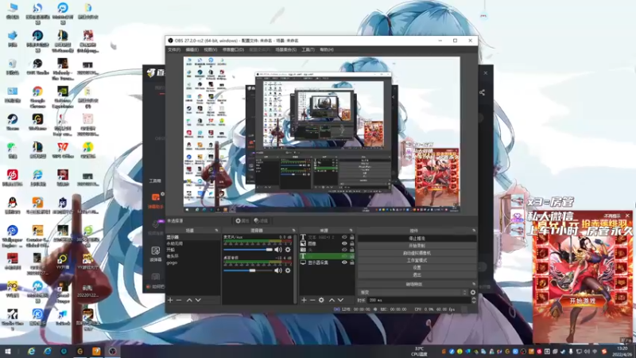Open source 滤镜 filters button
Screen dimensions: 636x358
click(261, 221)
